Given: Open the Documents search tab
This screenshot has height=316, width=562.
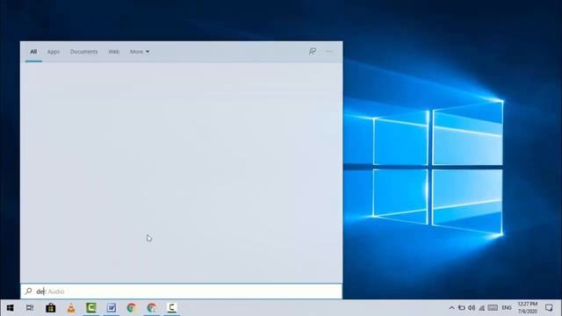Looking at the screenshot, I should (x=84, y=52).
